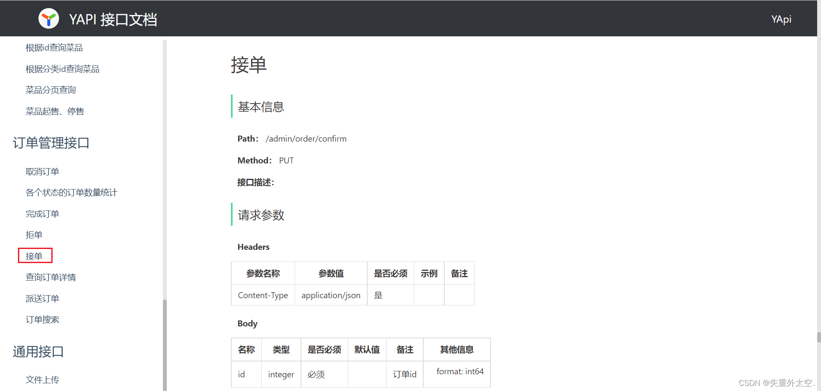Open the YApi link in header
821x391 pixels.
[x=781, y=19]
